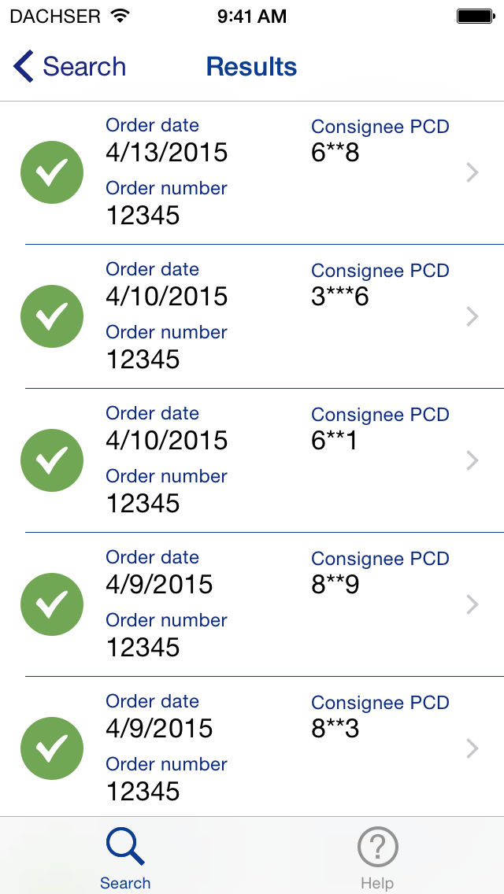The width and height of the screenshot is (504, 894).
Task: Tap the Results title
Action: (x=251, y=67)
